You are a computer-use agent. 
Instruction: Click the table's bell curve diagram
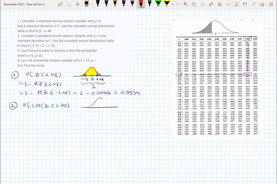coord(215,28)
